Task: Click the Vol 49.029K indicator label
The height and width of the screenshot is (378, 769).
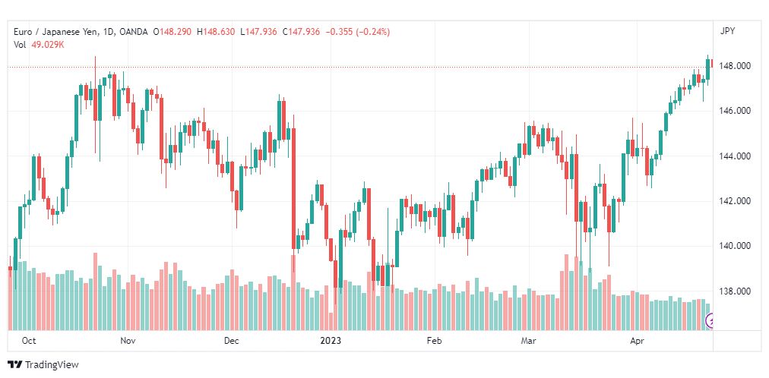Action: [39, 45]
